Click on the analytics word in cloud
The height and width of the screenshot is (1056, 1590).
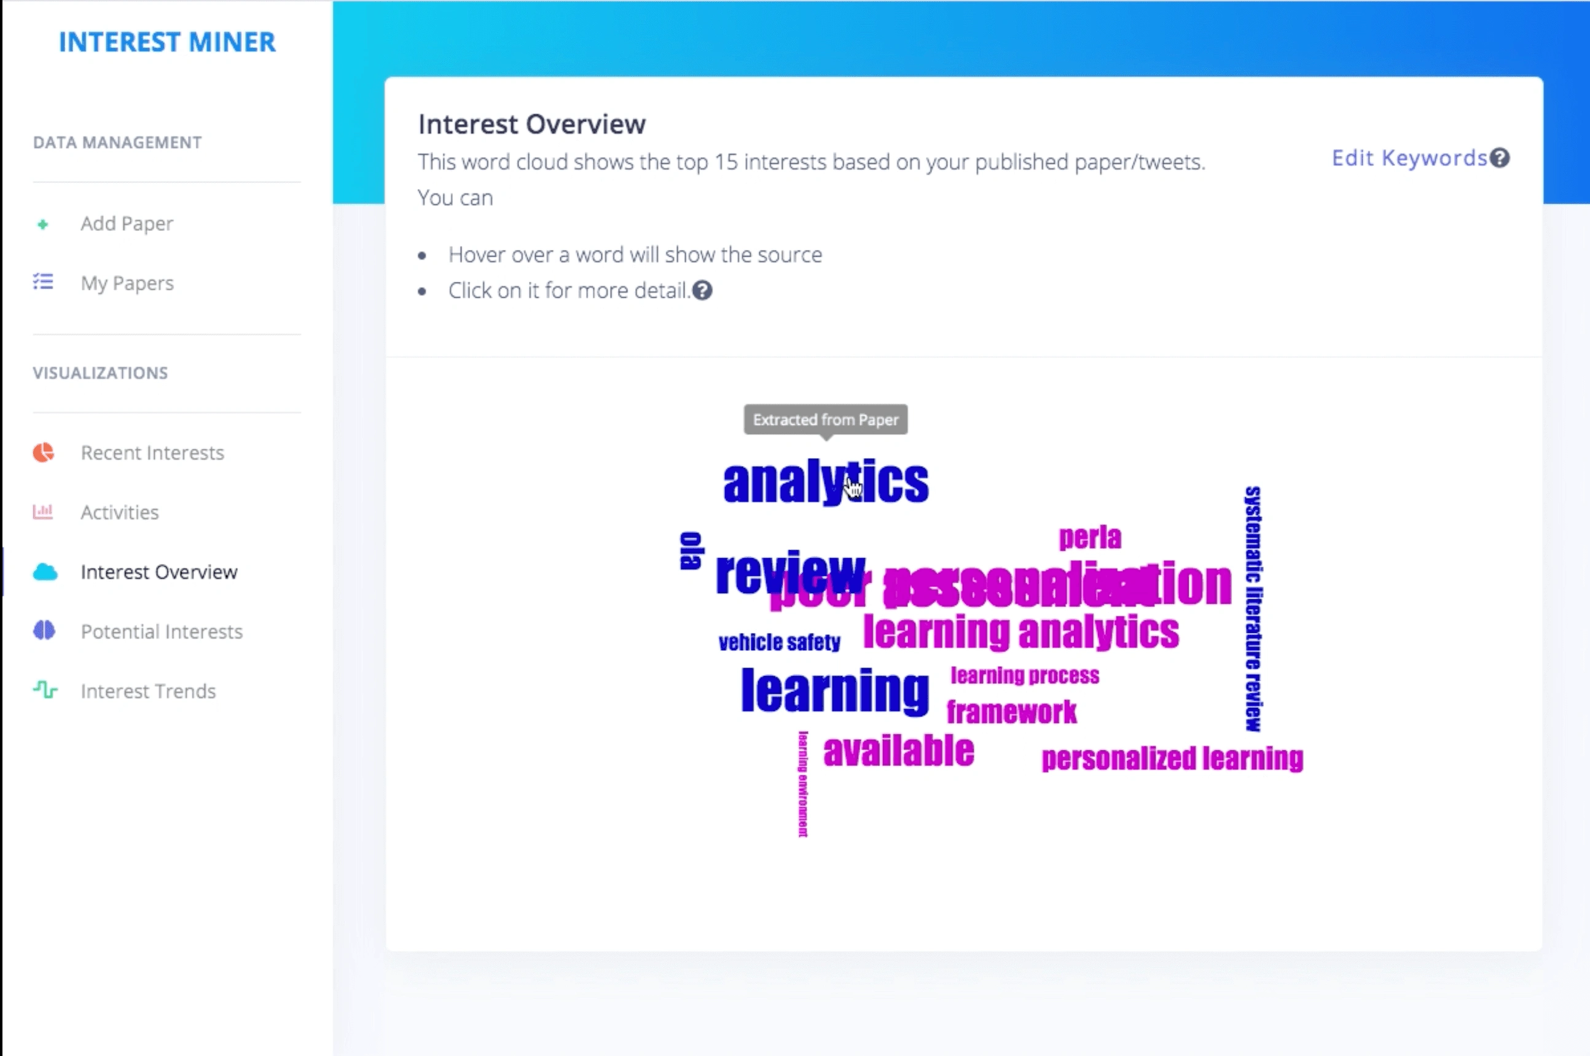tap(826, 479)
